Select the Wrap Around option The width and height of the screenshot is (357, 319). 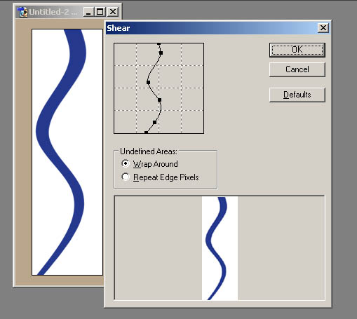click(126, 163)
